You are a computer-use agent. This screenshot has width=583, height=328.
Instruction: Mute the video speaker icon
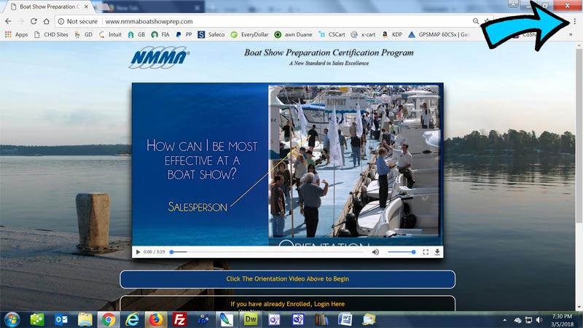375,252
